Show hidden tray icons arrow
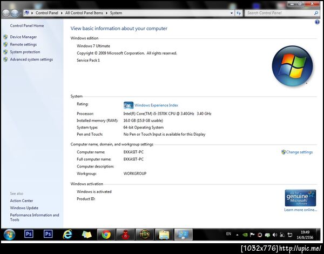This screenshot has height=254, width=324. click(237, 235)
